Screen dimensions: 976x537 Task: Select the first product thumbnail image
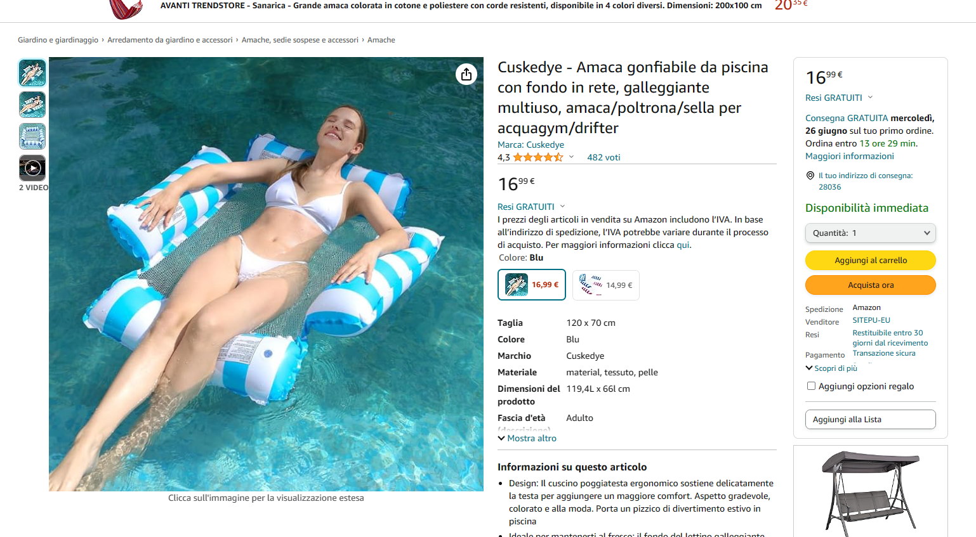click(x=32, y=73)
